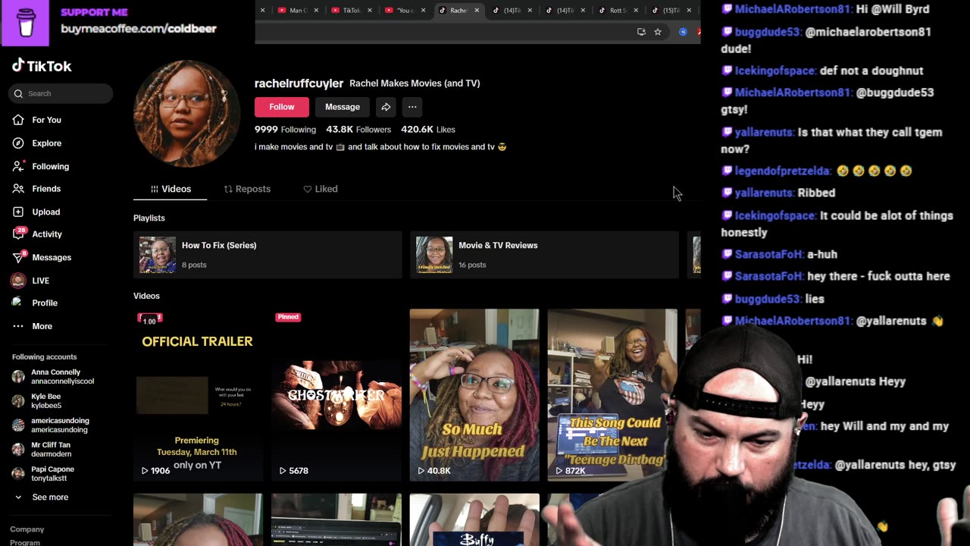970x546 pixels.
Task: Open the For You feed
Action: coord(46,120)
